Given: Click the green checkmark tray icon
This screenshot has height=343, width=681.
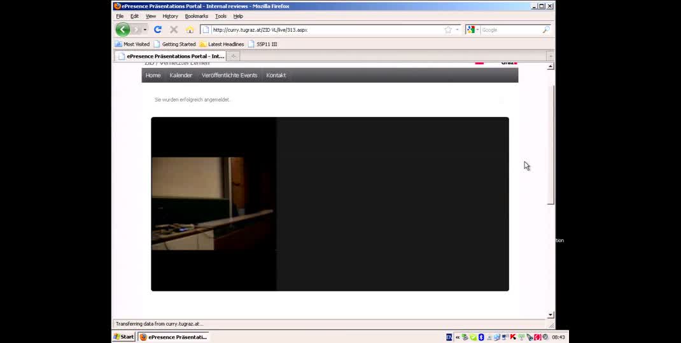Looking at the screenshot, I should 473,337.
